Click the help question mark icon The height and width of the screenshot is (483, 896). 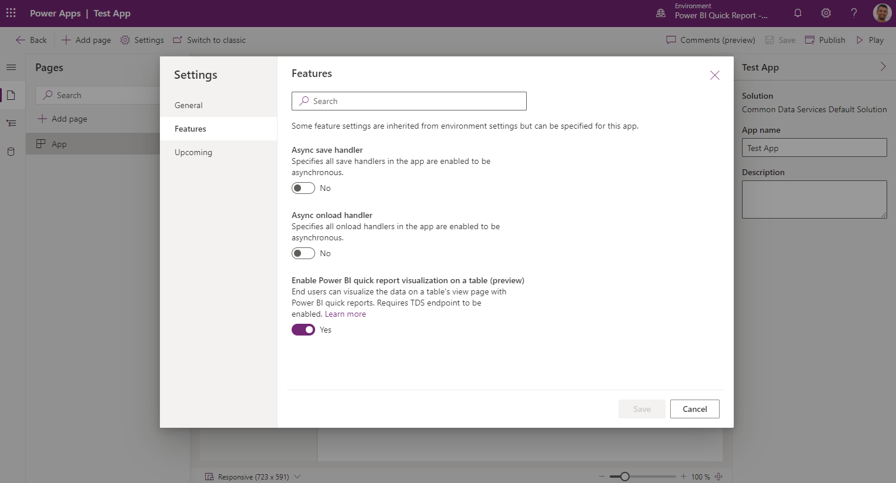point(854,13)
